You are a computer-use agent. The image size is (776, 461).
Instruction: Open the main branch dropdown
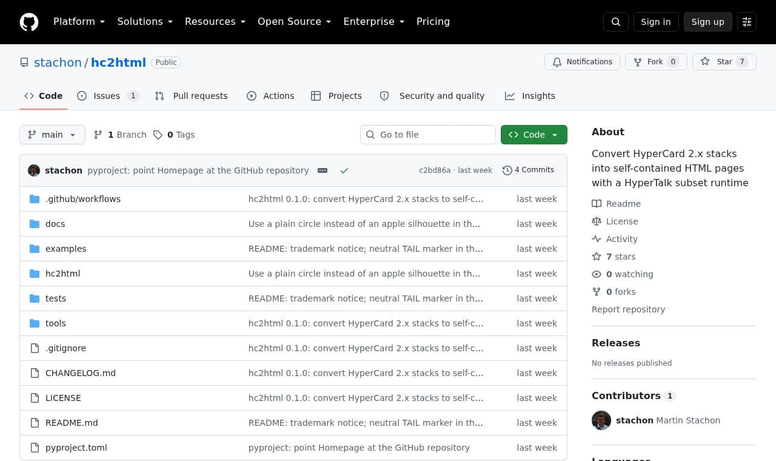coord(52,135)
